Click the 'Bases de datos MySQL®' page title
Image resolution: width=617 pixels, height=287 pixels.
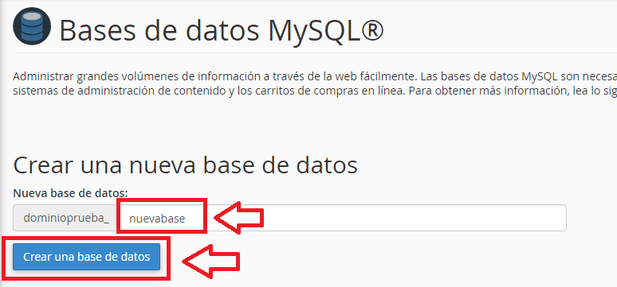click(x=221, y=30)
